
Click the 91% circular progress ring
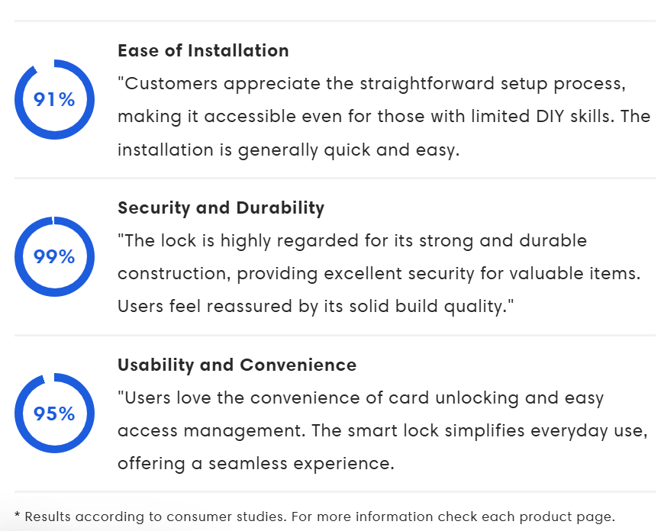[54, 99]
